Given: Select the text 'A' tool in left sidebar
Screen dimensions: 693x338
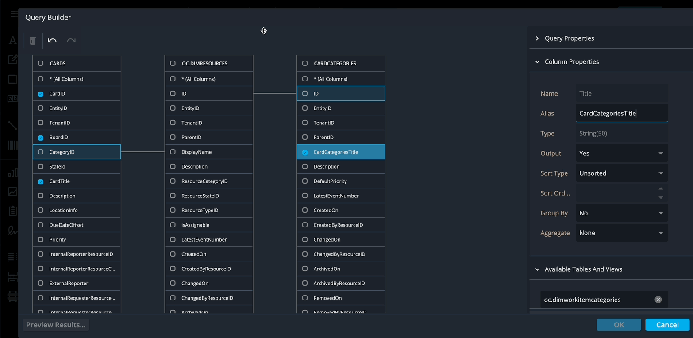Looking at the screenshot, I should (x=13, y=40).
